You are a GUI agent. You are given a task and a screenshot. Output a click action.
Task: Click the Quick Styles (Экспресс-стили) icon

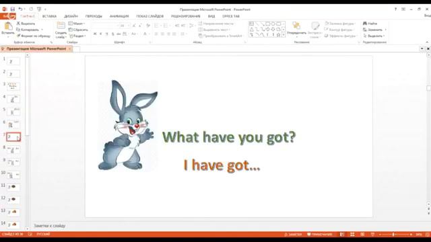tap(315, 26)
